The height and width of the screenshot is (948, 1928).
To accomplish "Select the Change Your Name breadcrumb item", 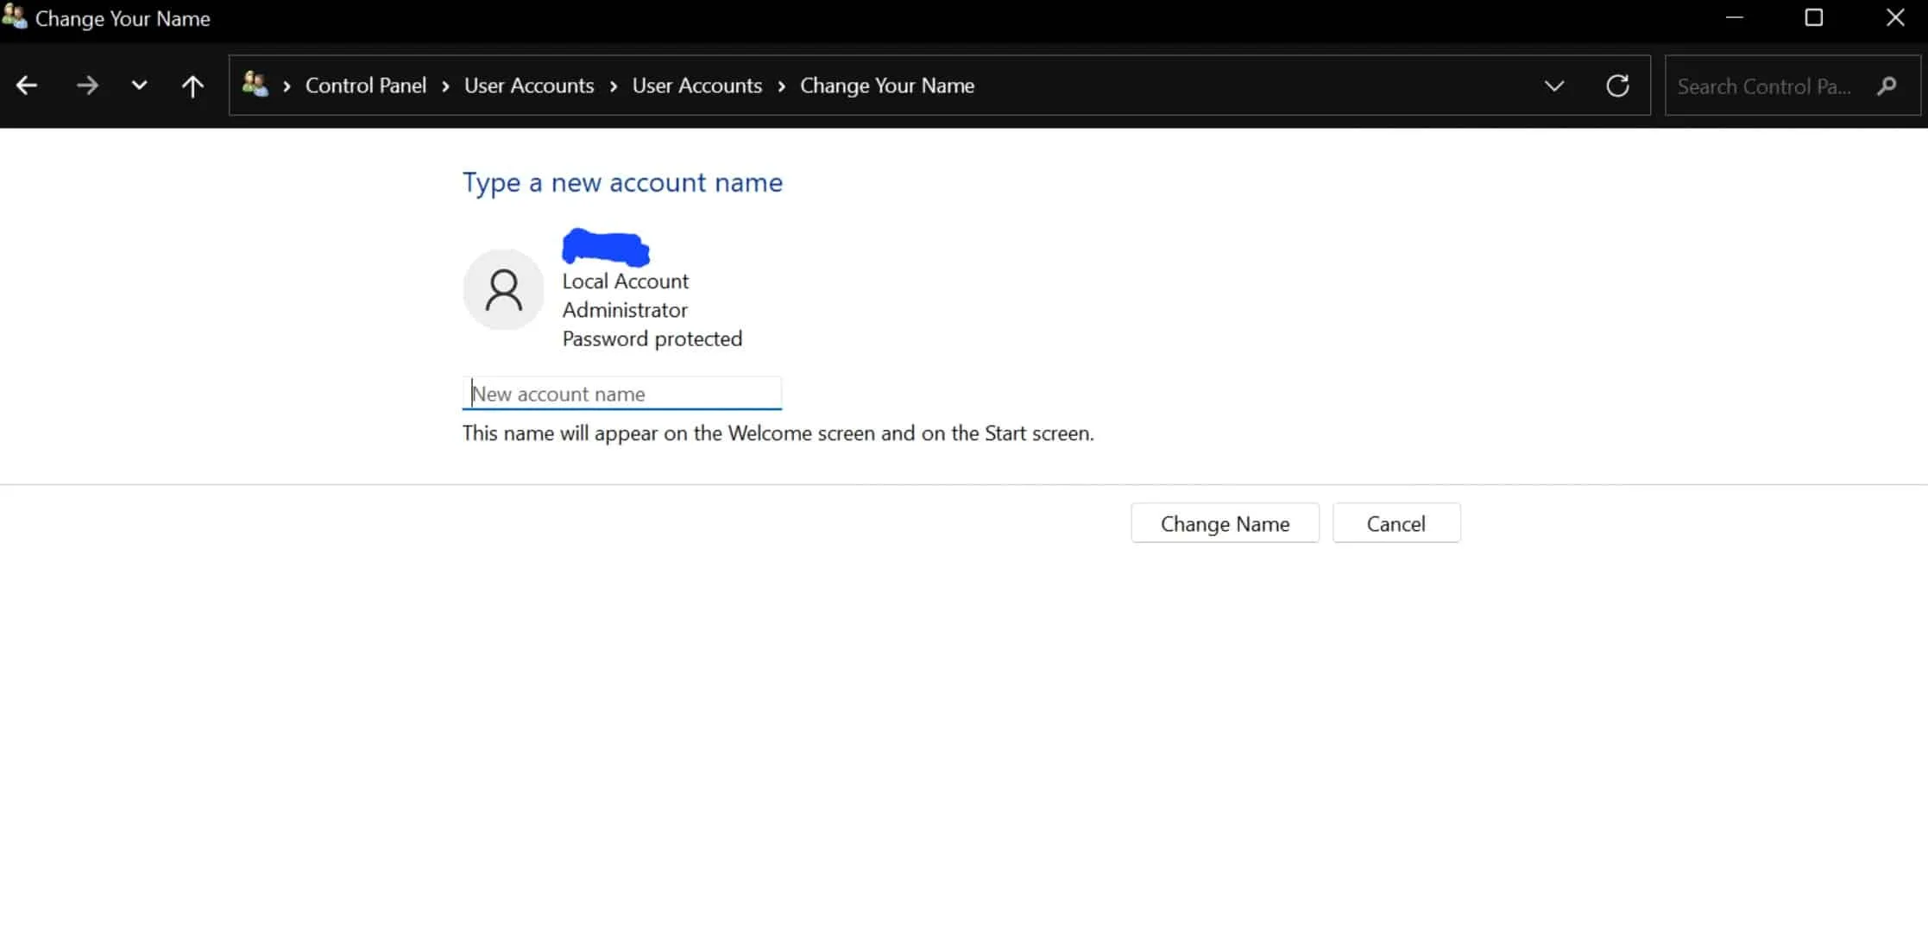I will click(886, 85).
